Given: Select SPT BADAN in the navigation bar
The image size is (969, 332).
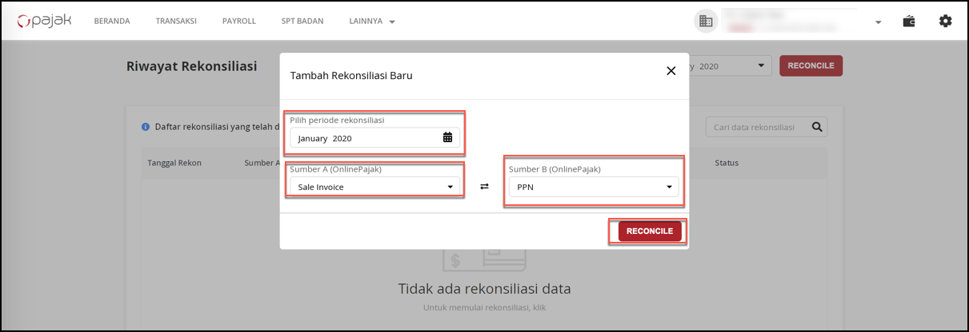Looking at the screenshot, I should coord(302,22).
